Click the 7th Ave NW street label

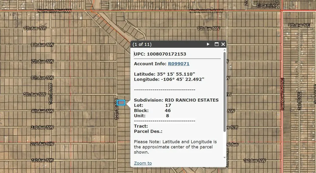[42, 62]
